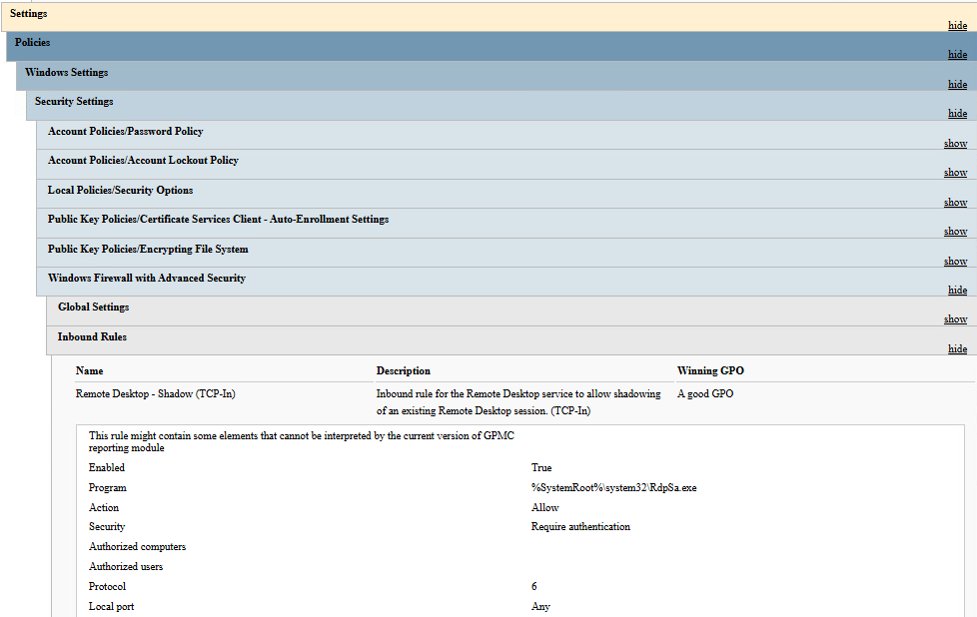Click the Description column header
977x617 pixels.
403,370
